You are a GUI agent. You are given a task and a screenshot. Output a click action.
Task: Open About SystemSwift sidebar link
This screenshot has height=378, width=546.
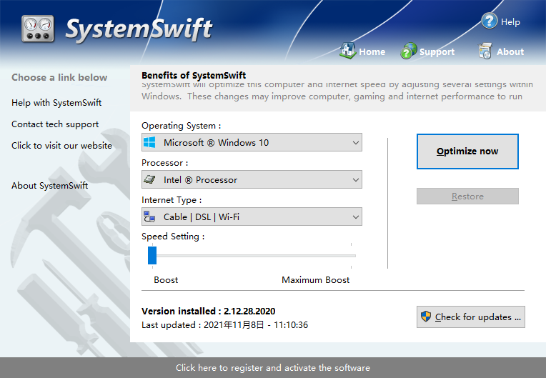point(50,186)
